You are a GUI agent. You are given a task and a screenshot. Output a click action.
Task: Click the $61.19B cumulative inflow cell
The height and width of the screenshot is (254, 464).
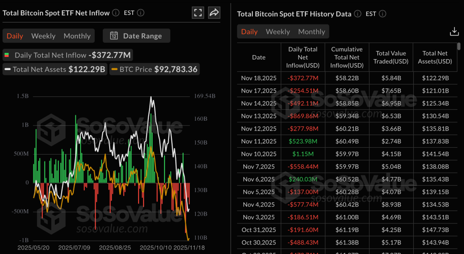[x=347, y=230]
